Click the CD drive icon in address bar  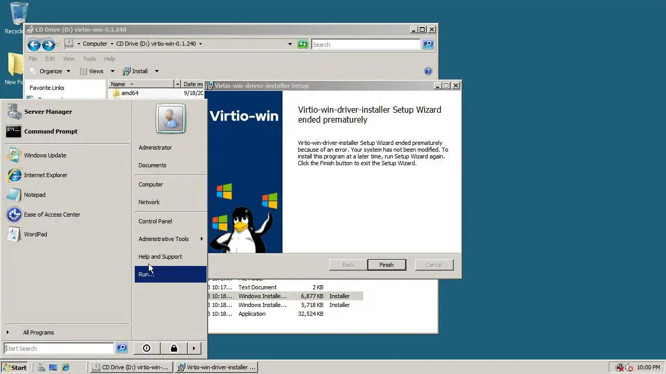[68, 44]
